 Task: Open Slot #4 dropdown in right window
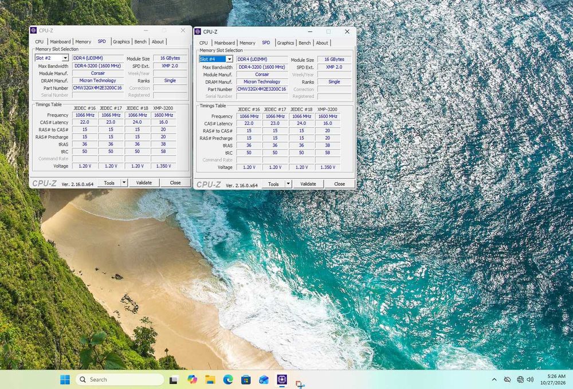point(229,59)
